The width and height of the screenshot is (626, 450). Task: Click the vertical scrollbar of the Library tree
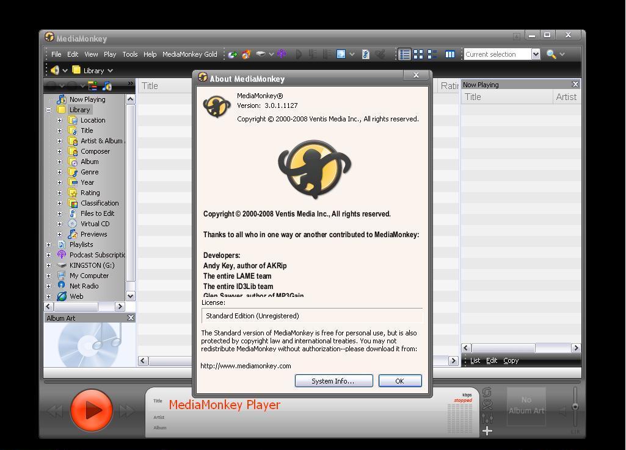(130, 195)
